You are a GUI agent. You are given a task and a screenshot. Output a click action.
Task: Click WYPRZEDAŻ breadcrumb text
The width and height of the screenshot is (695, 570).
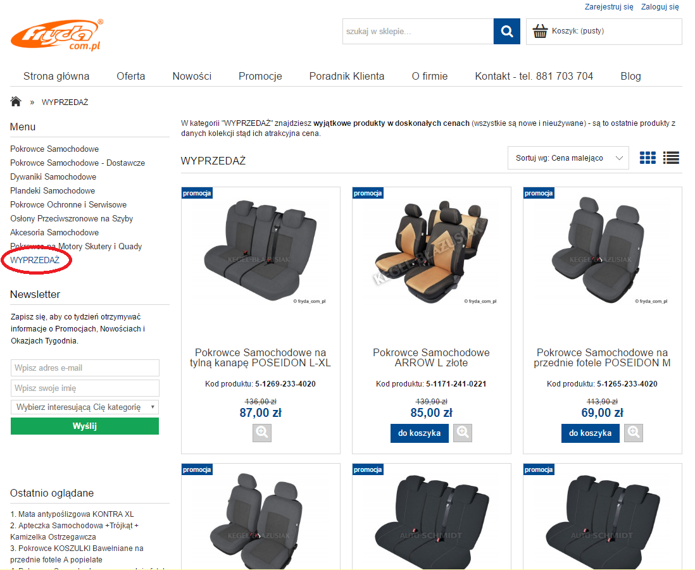[65, 102]
